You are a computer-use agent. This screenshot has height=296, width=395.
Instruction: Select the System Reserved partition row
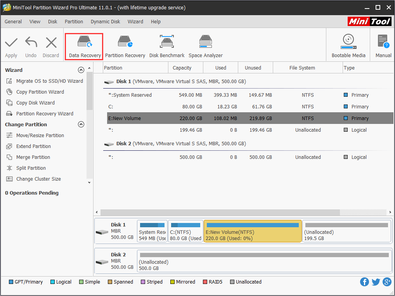point(250,95)
